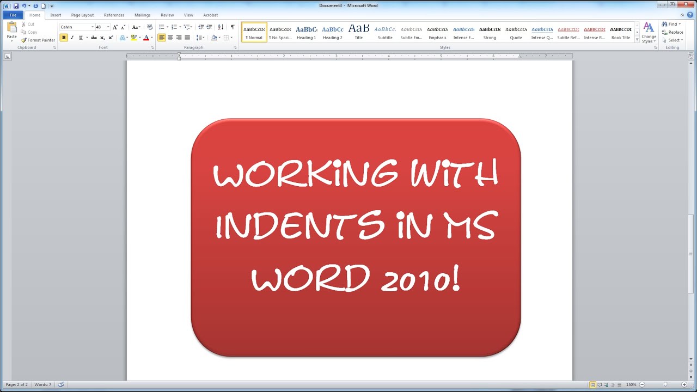Open Font dialog launcher
This screenshot has height=392, width=697.
click(x=152, y=48)
